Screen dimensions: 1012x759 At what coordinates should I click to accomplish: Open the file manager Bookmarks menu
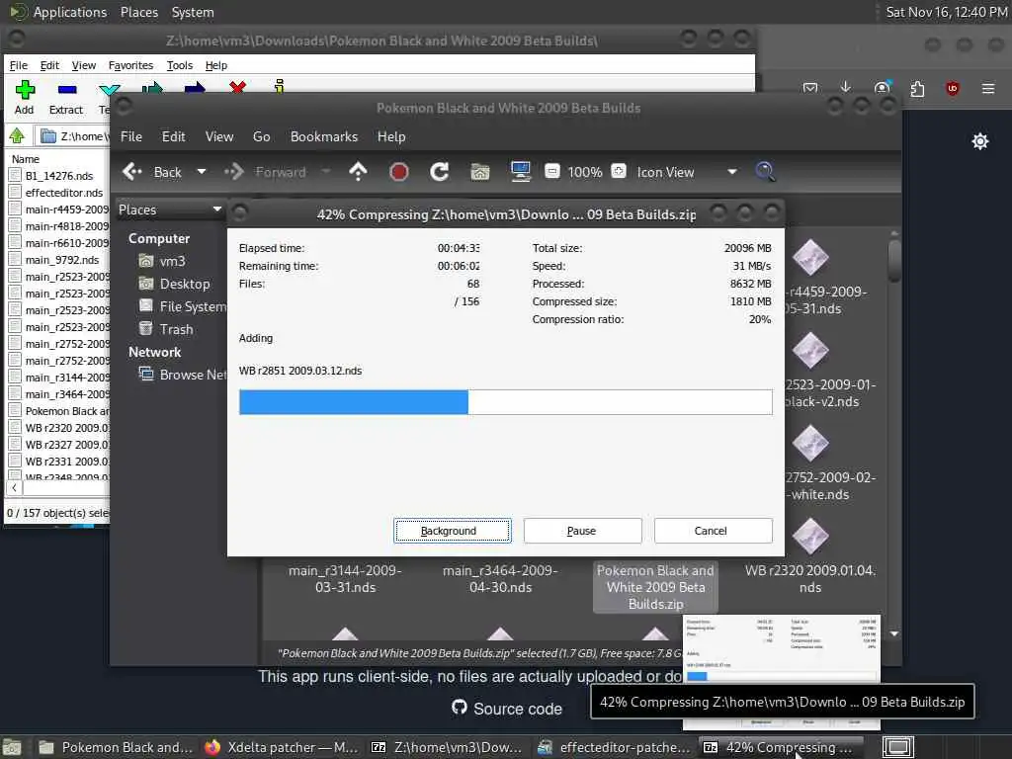tap(323, 136)
